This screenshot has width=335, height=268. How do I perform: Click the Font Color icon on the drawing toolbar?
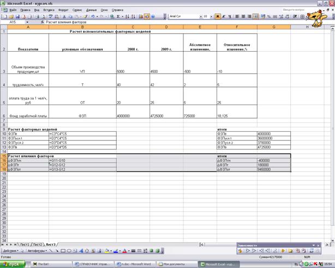[x=124, y=251]
